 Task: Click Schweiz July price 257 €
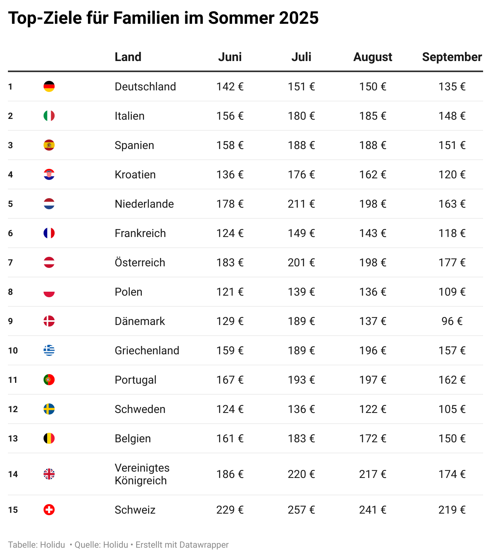pyautogui.click(x=301, y=510)
